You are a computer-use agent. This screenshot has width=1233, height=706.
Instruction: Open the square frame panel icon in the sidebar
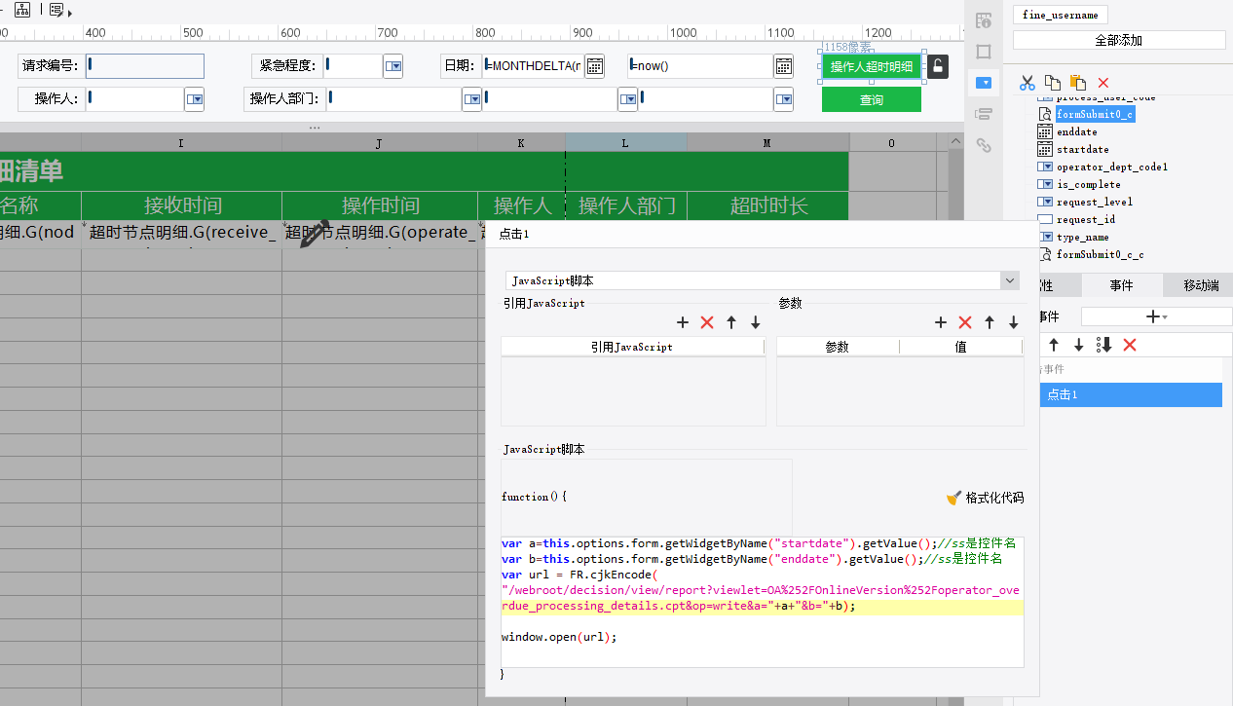984,52
